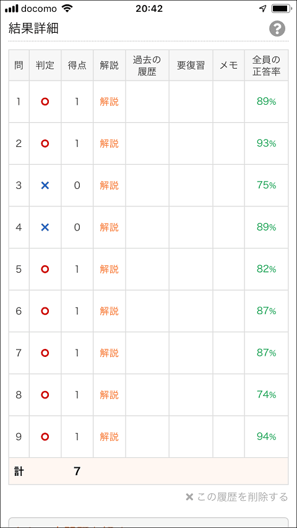Tap the red circle mark for question 1
Image resolution: width=297 pixels, height=528 pixels.
(x=45, y=102)
